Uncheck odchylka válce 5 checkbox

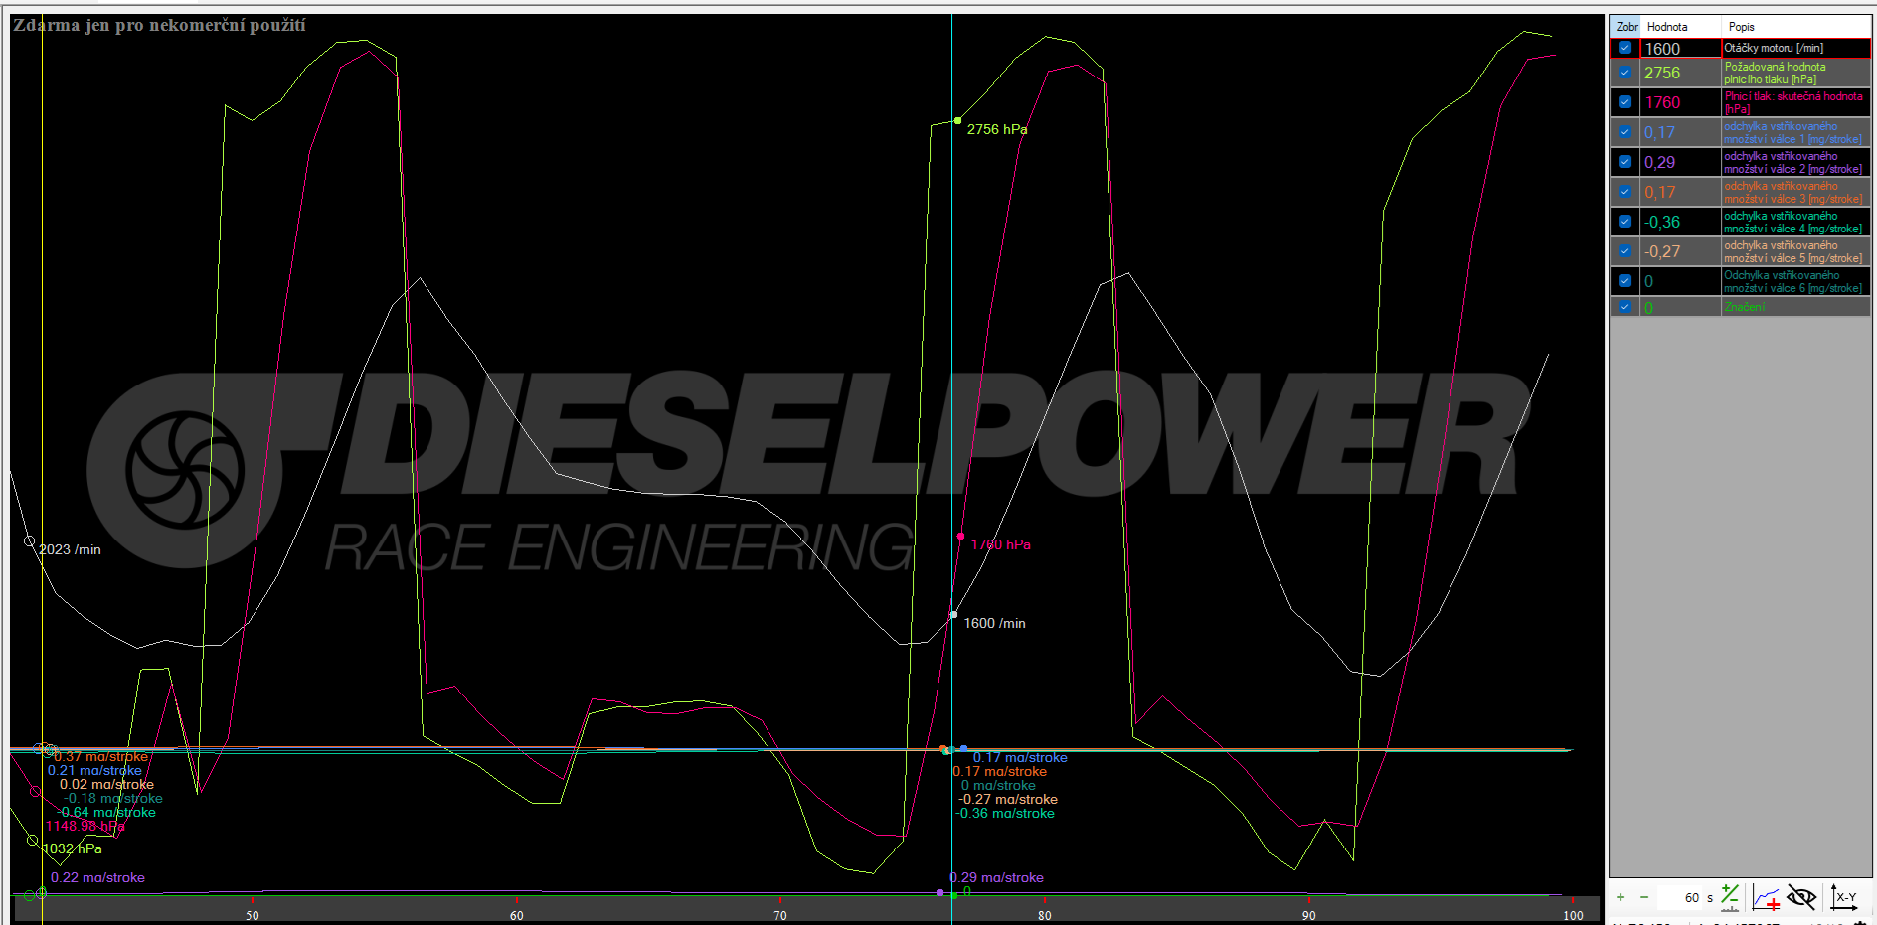point(1624,251)
